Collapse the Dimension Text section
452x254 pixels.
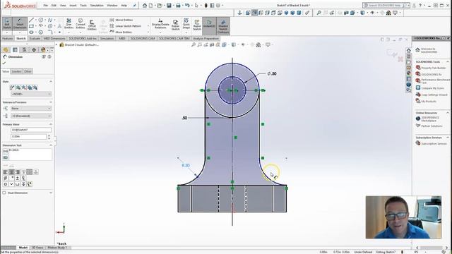51,145
